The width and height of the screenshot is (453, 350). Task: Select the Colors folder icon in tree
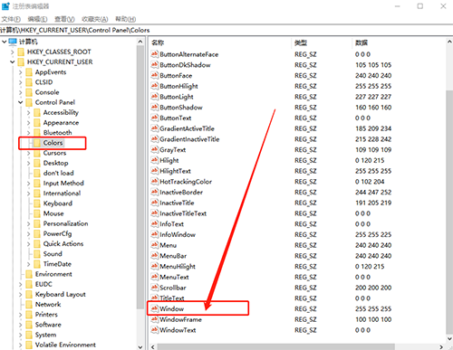37,143
